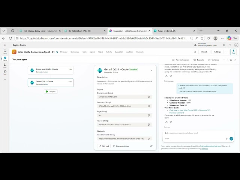The width and height of the screenshot is (240, 180).
Task: Open the help question mark icon
Action: point(230,45)
